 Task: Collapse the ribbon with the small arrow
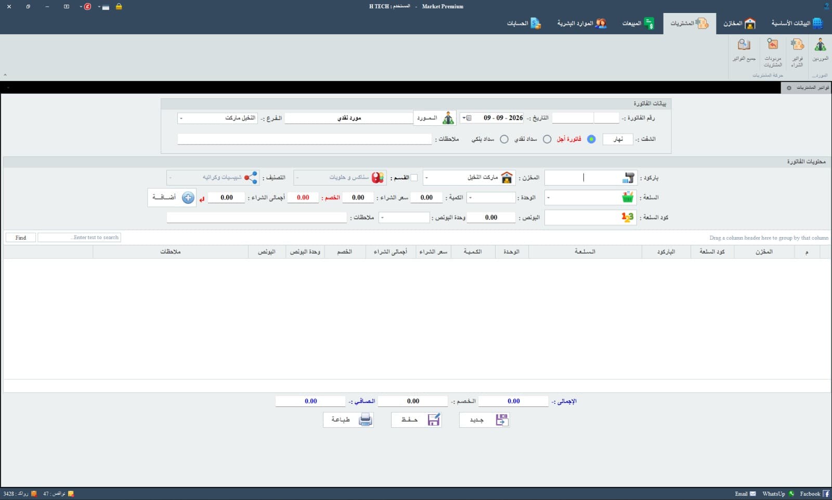tap(5, 75)
